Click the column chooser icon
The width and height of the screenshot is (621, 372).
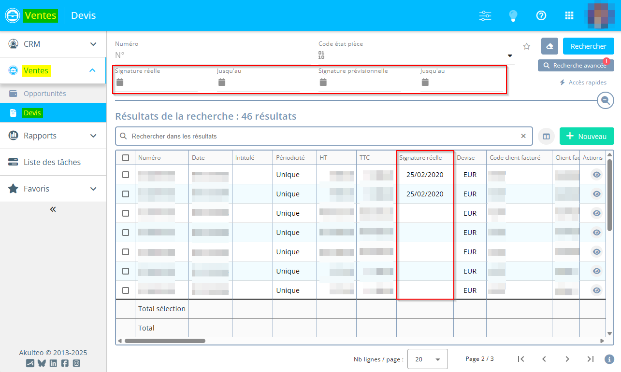click(546, 137)
